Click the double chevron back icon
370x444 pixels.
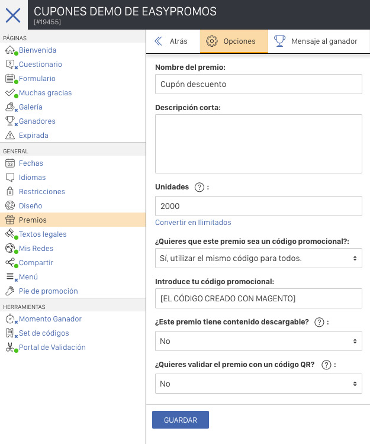158,41
